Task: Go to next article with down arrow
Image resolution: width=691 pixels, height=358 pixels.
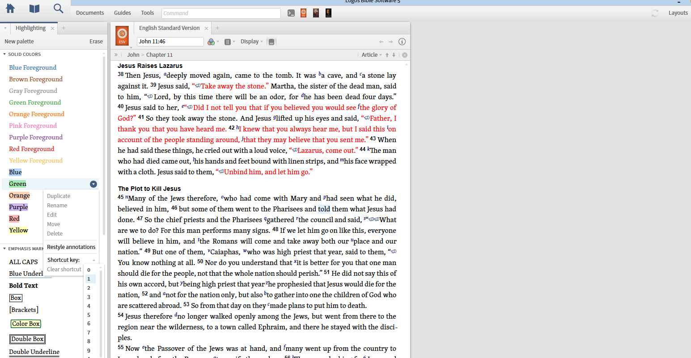Action: coord(394,55)
